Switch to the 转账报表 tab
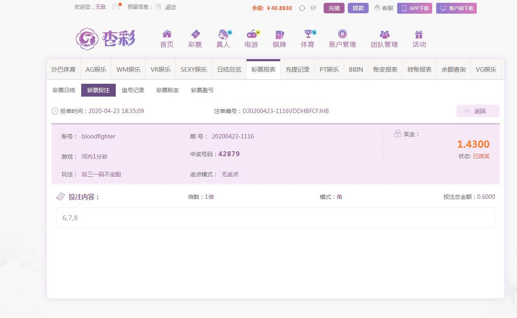This screenshot has height=318, width=517. (x=419, y=69)
